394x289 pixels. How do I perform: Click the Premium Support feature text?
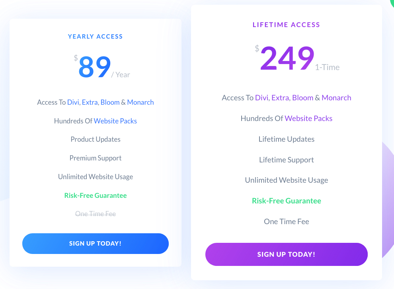[x=96, y=158]
